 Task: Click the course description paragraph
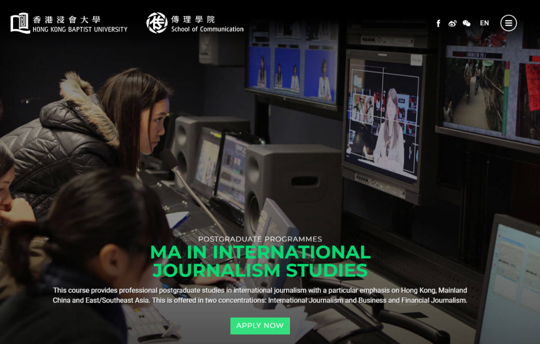coord(260,295)
